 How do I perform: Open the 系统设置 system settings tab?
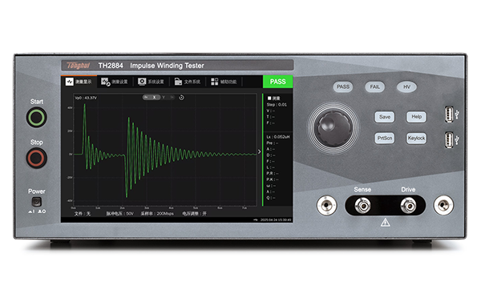point(151,82)
